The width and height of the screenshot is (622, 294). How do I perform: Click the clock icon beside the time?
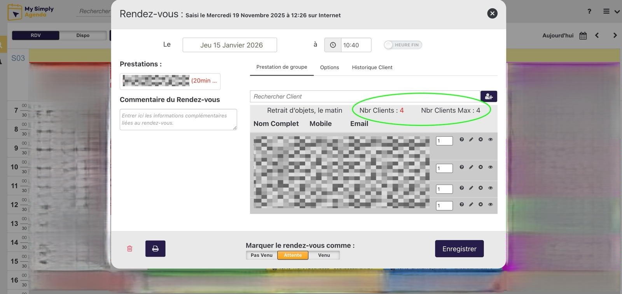click(333, 45)
